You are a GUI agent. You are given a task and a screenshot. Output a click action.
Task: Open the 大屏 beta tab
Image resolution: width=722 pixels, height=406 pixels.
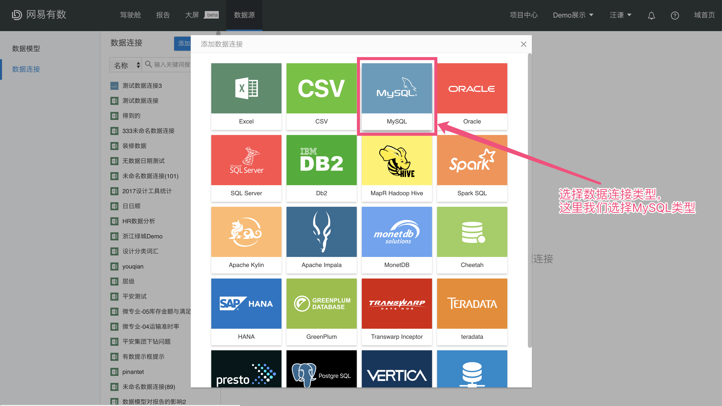click(x=201, y=15)
